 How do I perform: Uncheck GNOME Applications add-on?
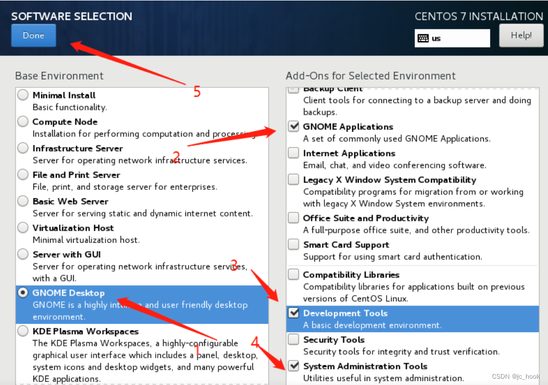pyautogui.click(x=294, y=127)
